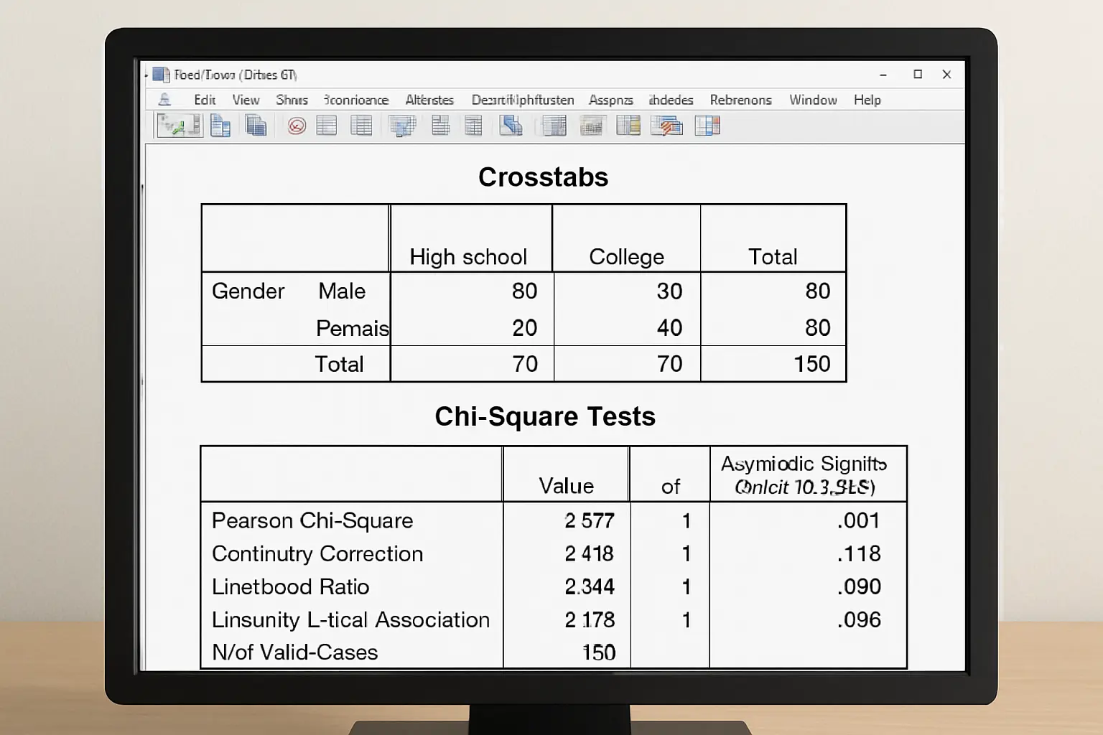Click the Linetbood Ratio row label
The width and height of the screenshot is (1103, 735).
pos(290,586)
